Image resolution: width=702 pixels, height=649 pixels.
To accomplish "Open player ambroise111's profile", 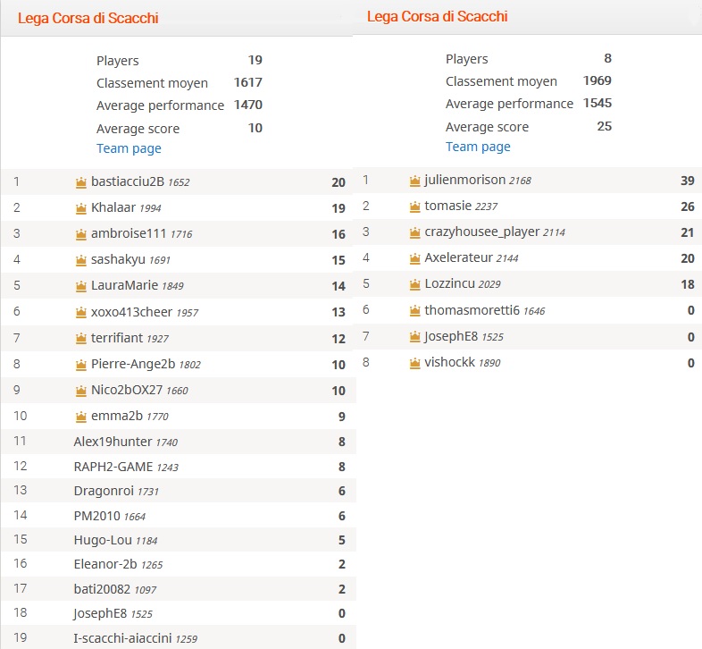I will pos(128,234).
